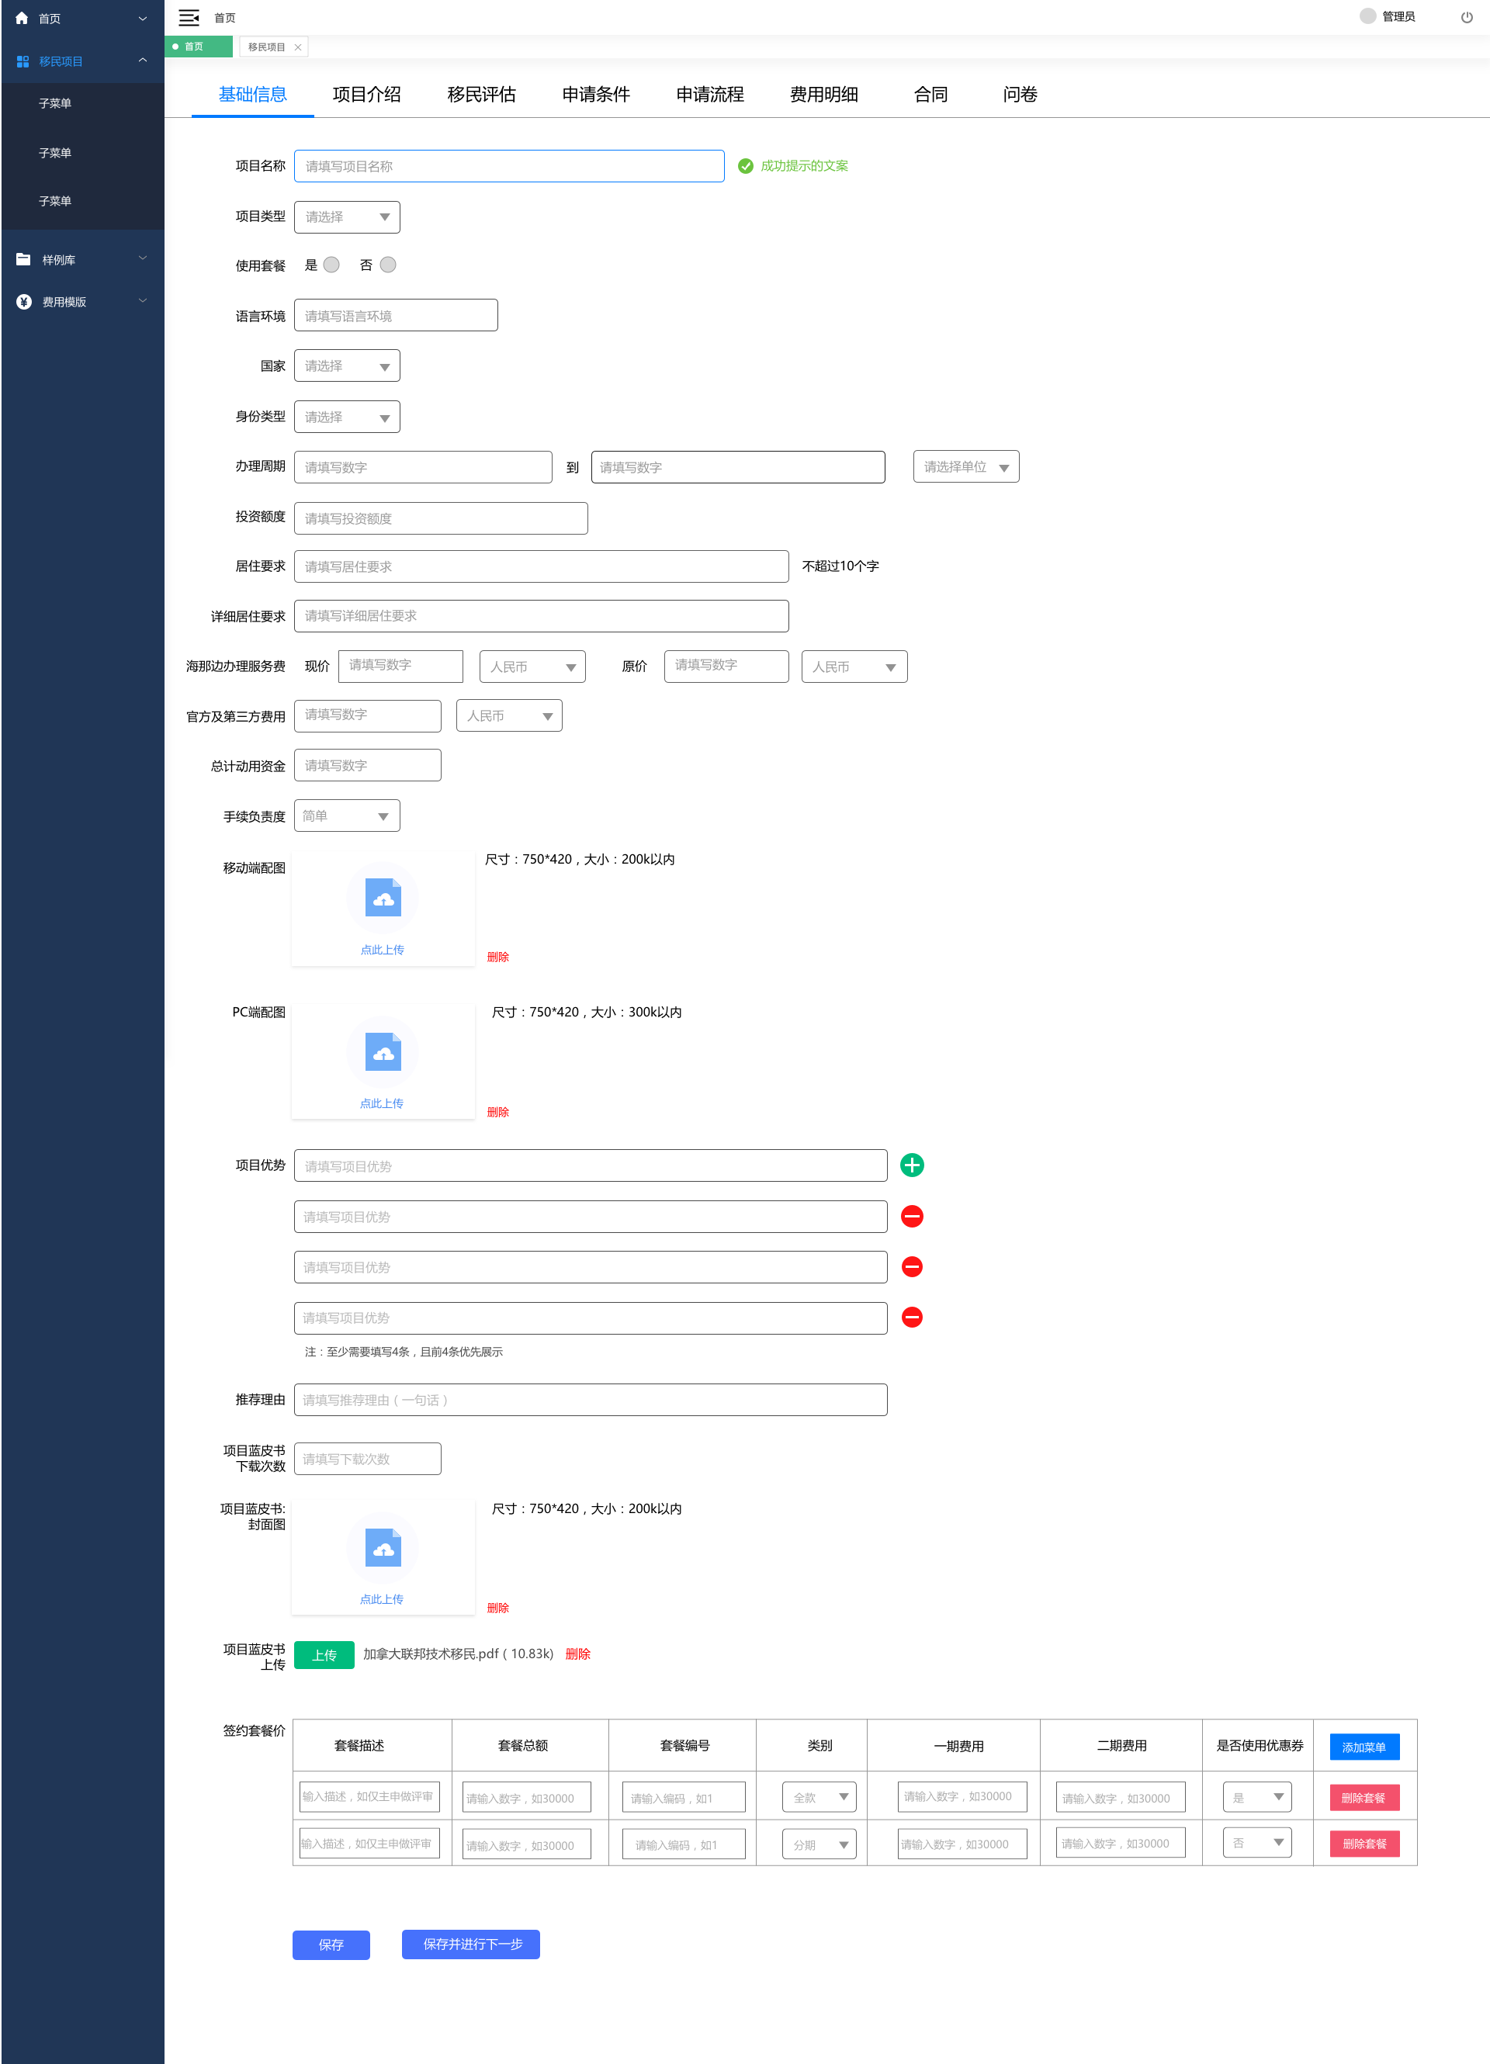This screenshot has height=2064, width=1490.
Task: Open the 项目类型 dropdown
Action: pyautogui.click(x=347, y=216)
